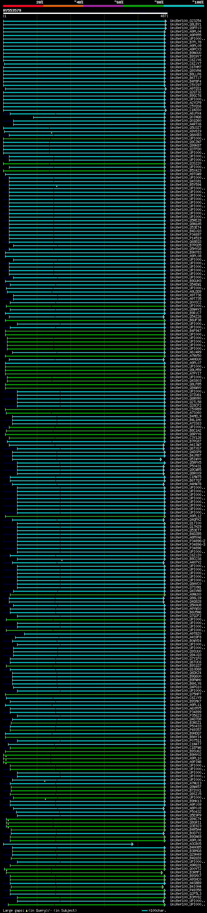The width and height of the screenshot is (207, 913).
Task: Select the UniRef100_C5XRB9 entry
Action: [185, 409]
